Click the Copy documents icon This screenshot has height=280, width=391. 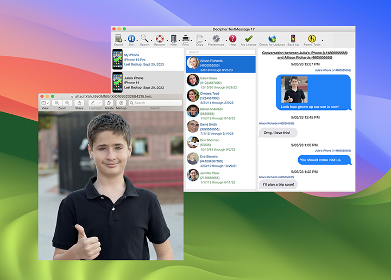pyautogui.click(x=199, y=38)
